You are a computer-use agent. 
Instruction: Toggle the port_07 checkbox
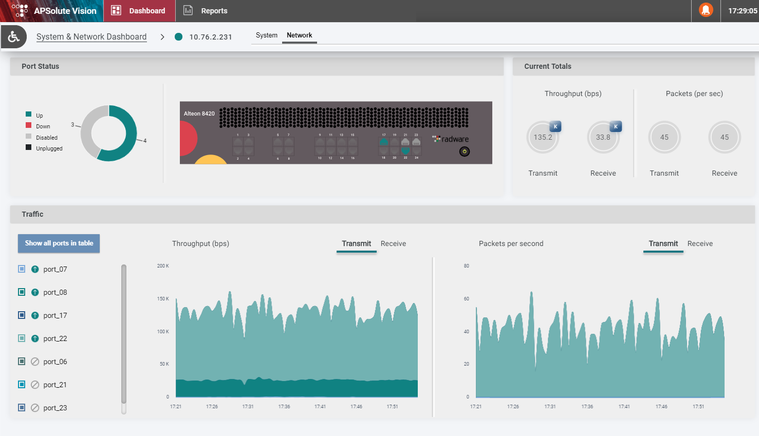pyautogui.click(x=22, y=269)
